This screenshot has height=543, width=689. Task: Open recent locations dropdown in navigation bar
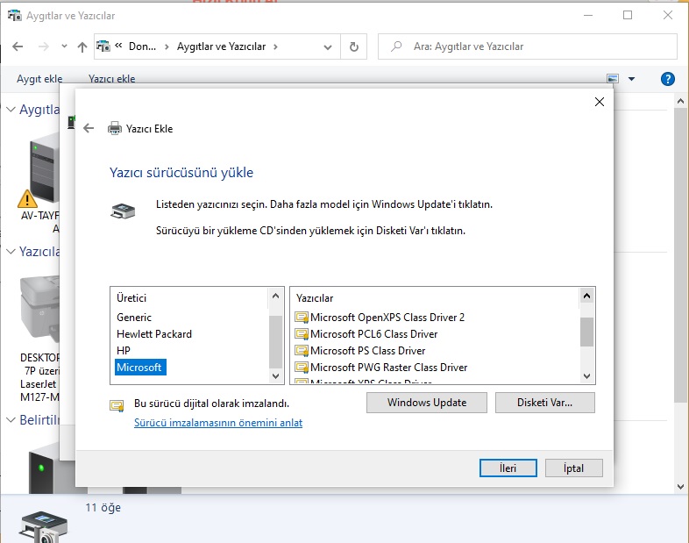[x=64, y=46]
